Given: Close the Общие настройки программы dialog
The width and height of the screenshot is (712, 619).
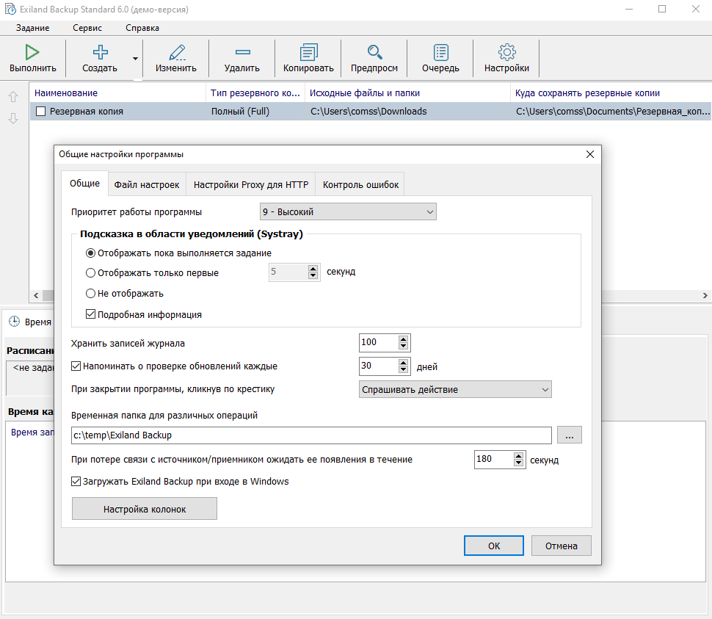Looking at the screenshot, I should (x=590, y=154).
